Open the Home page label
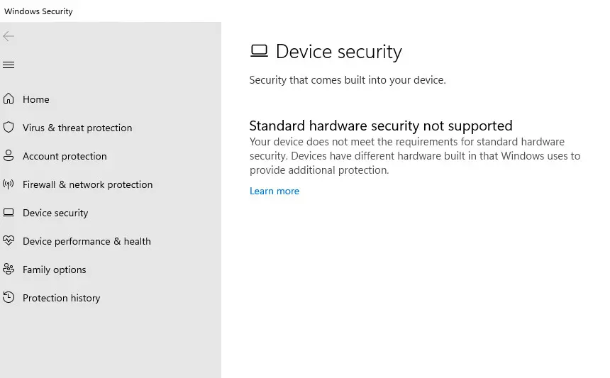This screenshot has width=610, height=378. click(x=36, y=99)
